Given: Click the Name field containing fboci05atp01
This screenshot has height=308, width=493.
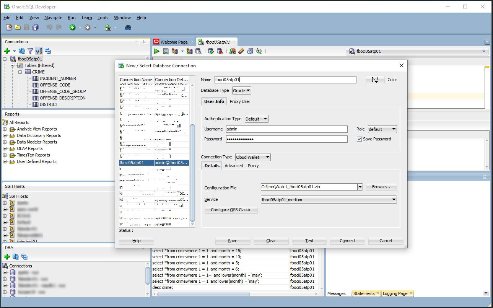Looking at the screenshot, I should pos(285,80).
